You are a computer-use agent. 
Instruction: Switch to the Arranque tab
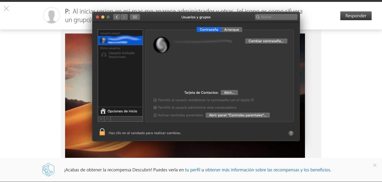coord(231,30)
